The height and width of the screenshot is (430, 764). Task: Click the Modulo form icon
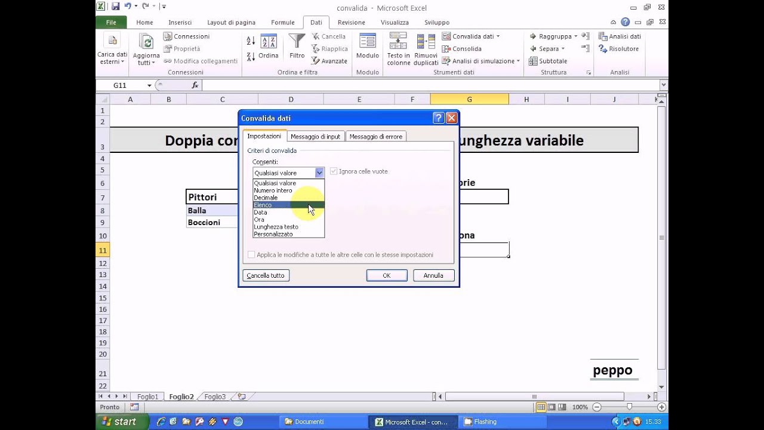tap(367, 41)
